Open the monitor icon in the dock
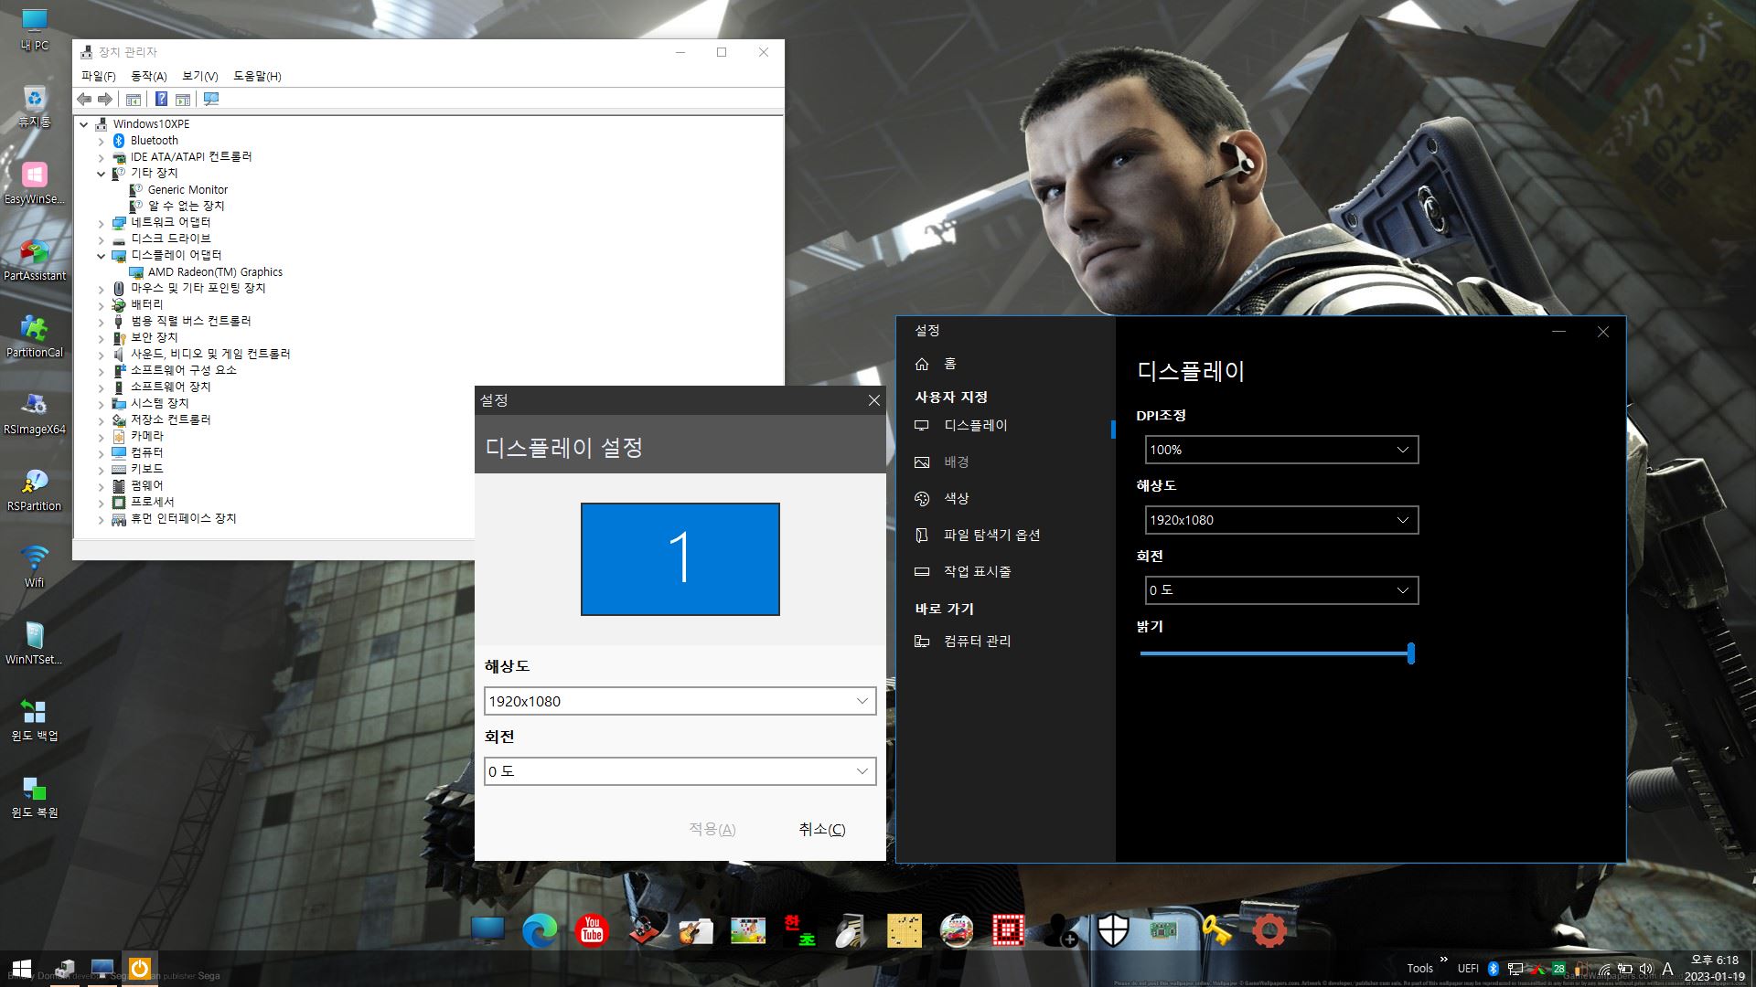 tap(487, 930)
